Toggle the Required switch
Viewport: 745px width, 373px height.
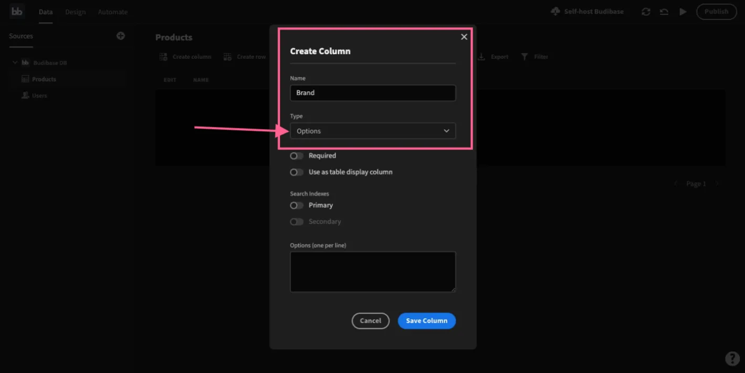(x=297, y=156)
